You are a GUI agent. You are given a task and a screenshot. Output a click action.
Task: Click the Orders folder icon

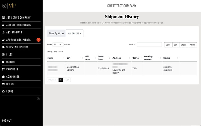(3, 62)
